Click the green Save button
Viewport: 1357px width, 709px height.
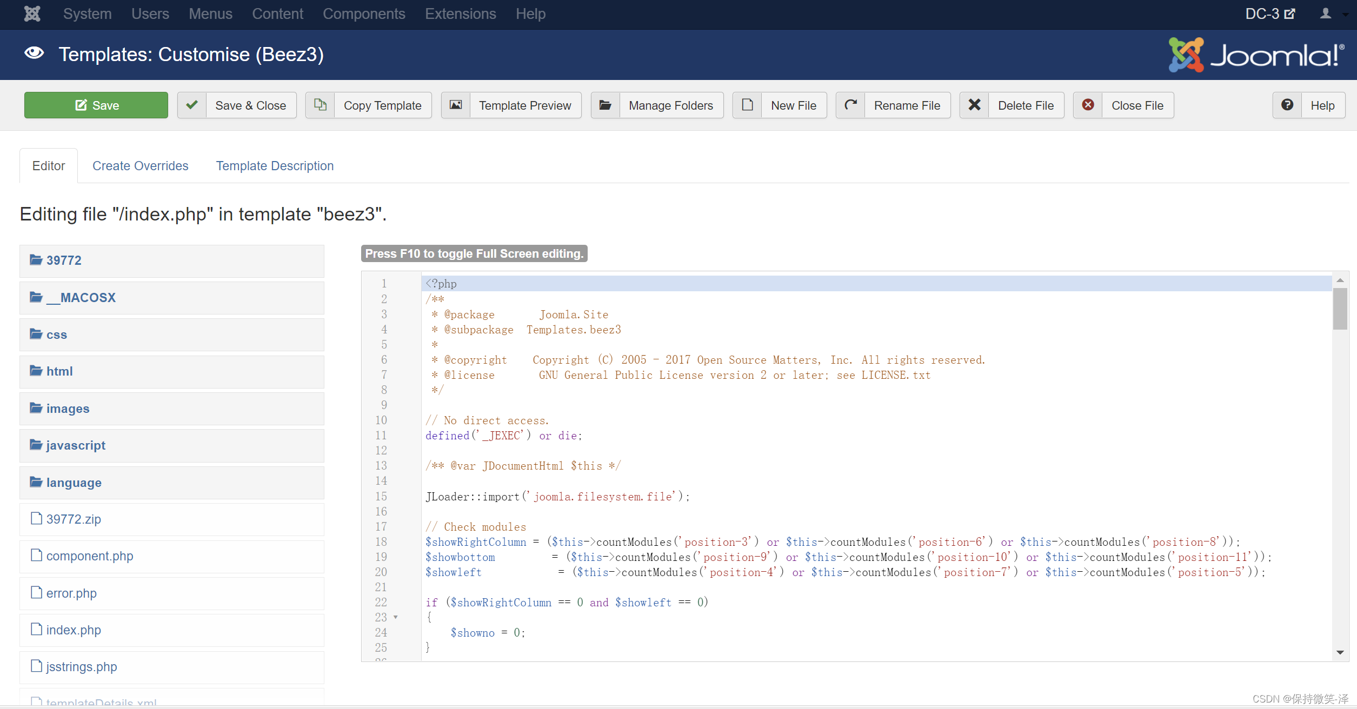pyautogui.click(x=96, y=105)
